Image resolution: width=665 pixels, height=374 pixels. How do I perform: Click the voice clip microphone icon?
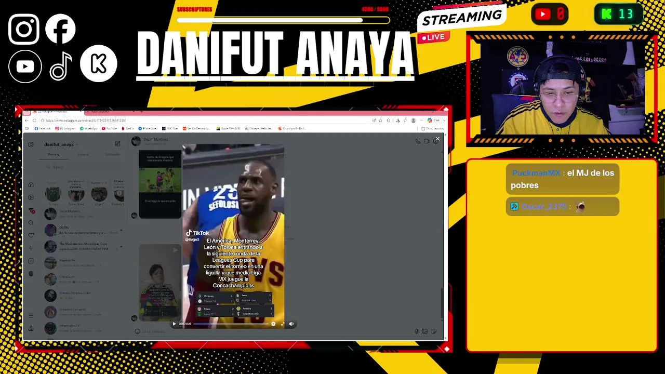click(416, 331)
